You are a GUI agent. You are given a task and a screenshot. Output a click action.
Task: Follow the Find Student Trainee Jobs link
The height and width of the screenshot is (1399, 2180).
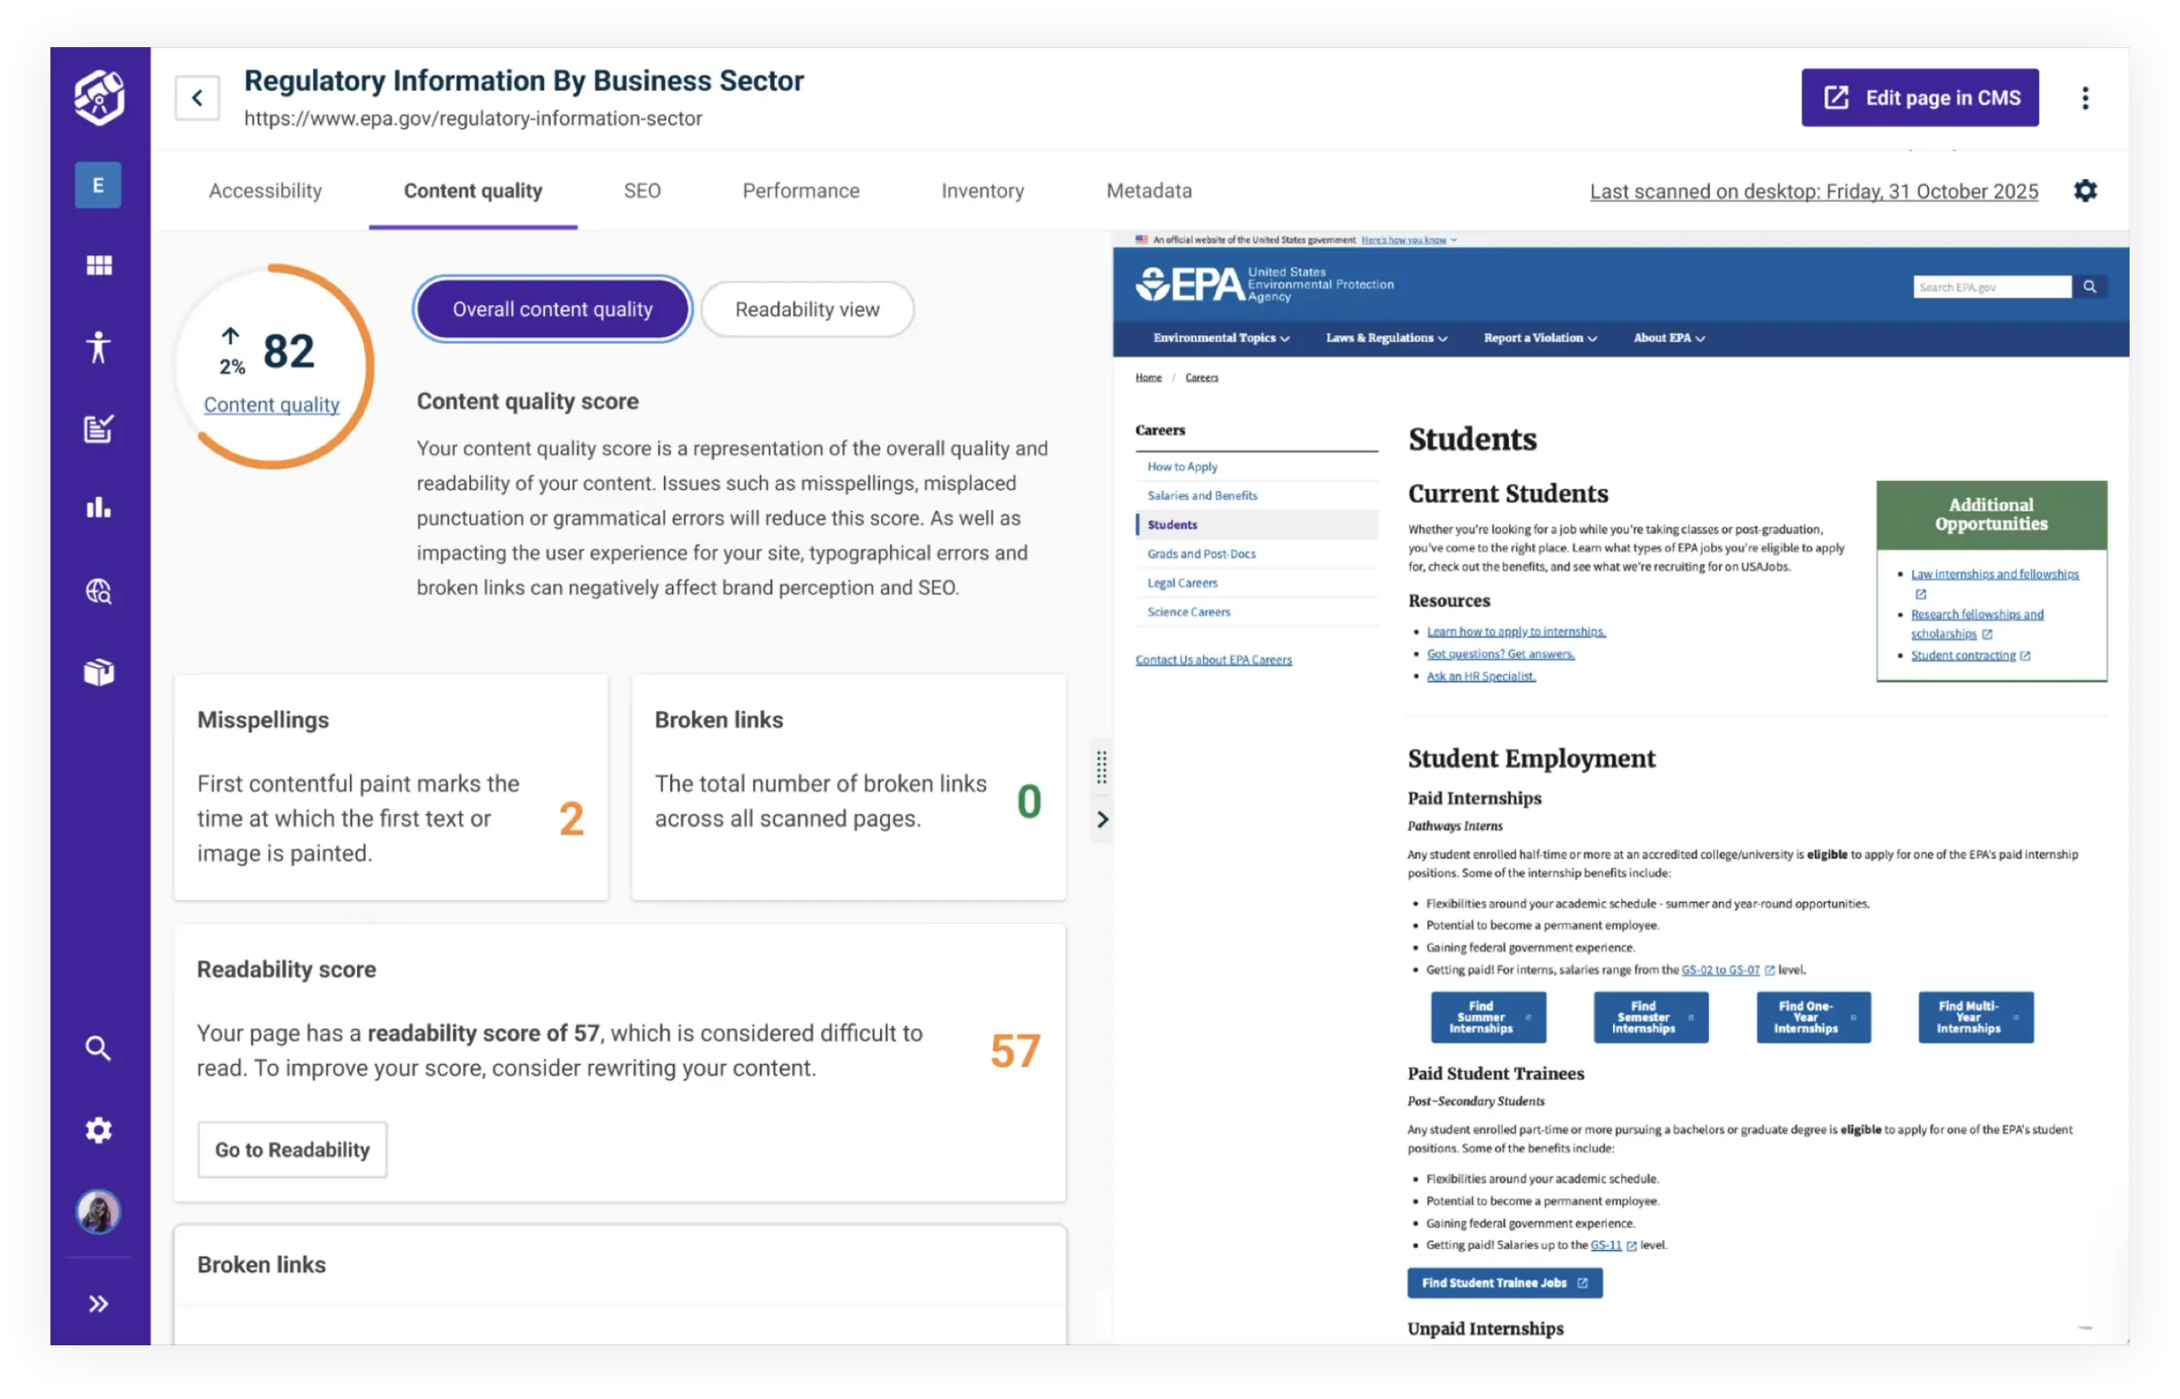coord(1503,1283)
